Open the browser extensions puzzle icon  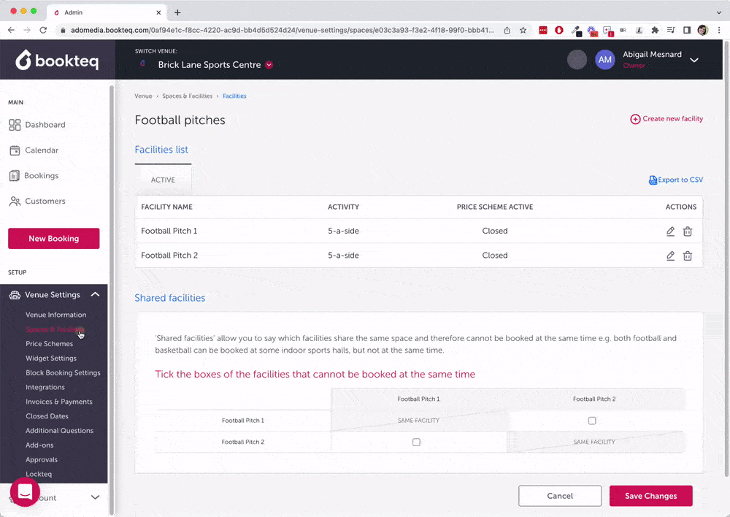(655, 30)
